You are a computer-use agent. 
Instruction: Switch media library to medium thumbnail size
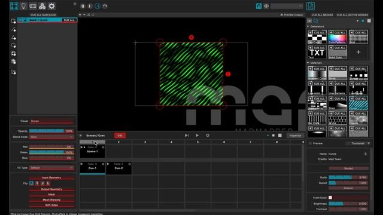click(x=363, y=21)
